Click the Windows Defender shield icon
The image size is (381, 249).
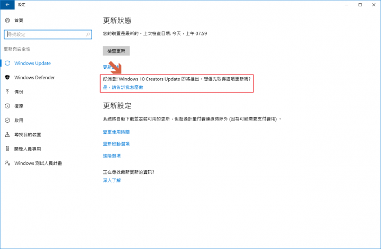pos(7,77)
